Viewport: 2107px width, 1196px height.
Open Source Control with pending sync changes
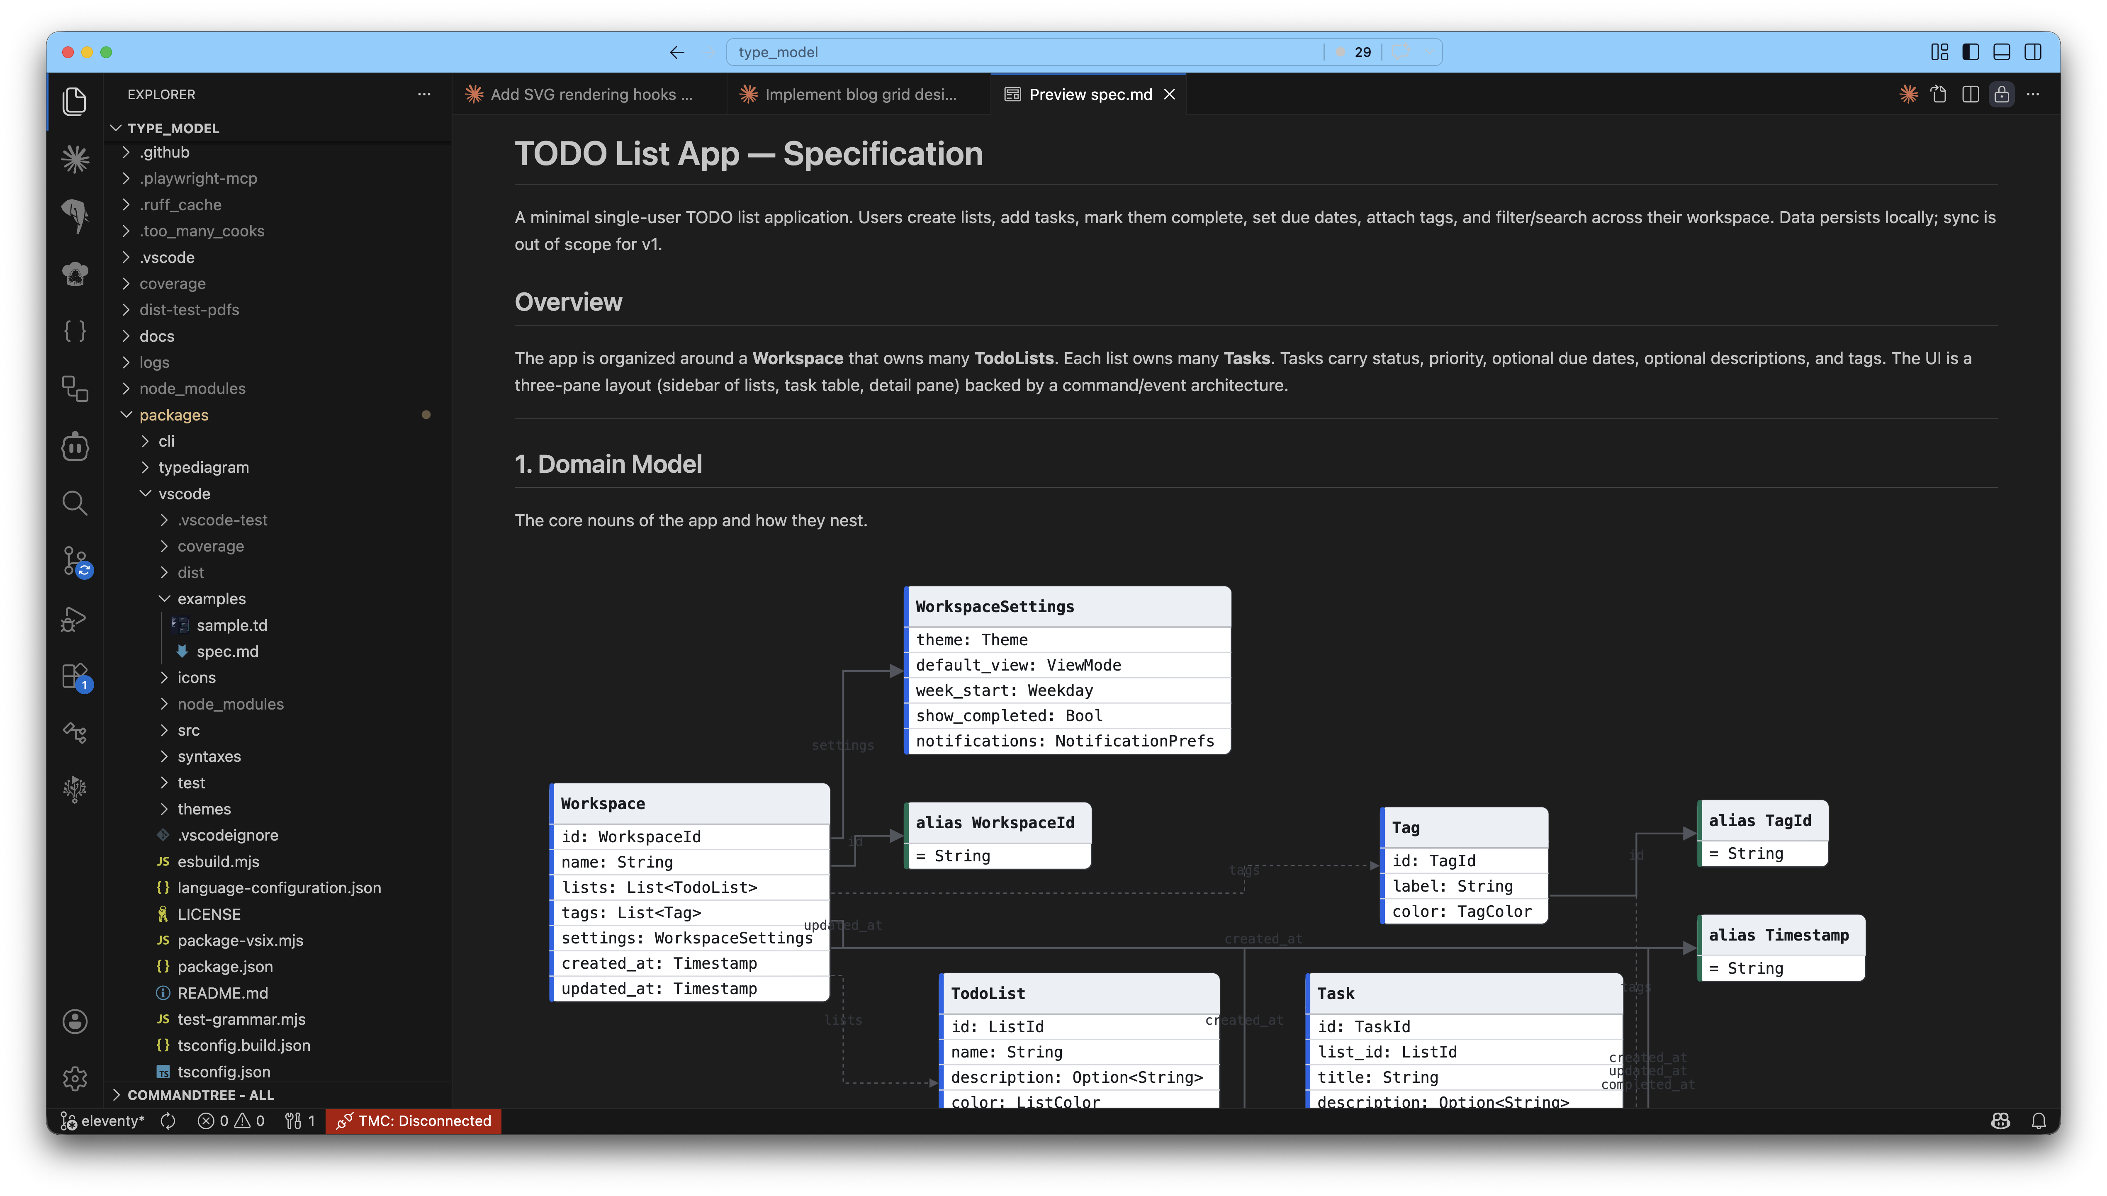point(75,561)
